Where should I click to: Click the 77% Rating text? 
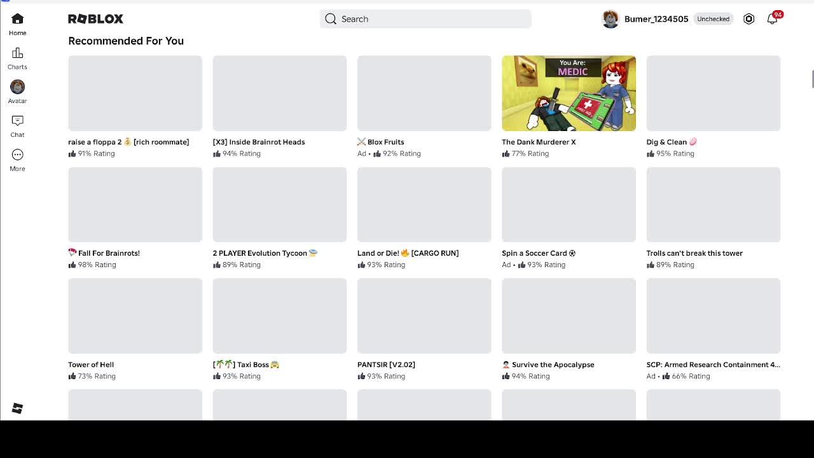(x=530, y=153)
